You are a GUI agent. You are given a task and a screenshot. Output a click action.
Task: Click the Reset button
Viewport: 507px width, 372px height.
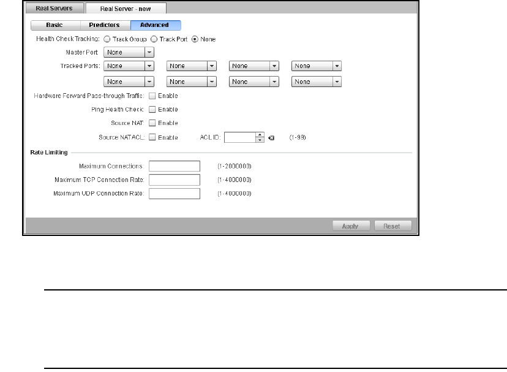point(392,226)
